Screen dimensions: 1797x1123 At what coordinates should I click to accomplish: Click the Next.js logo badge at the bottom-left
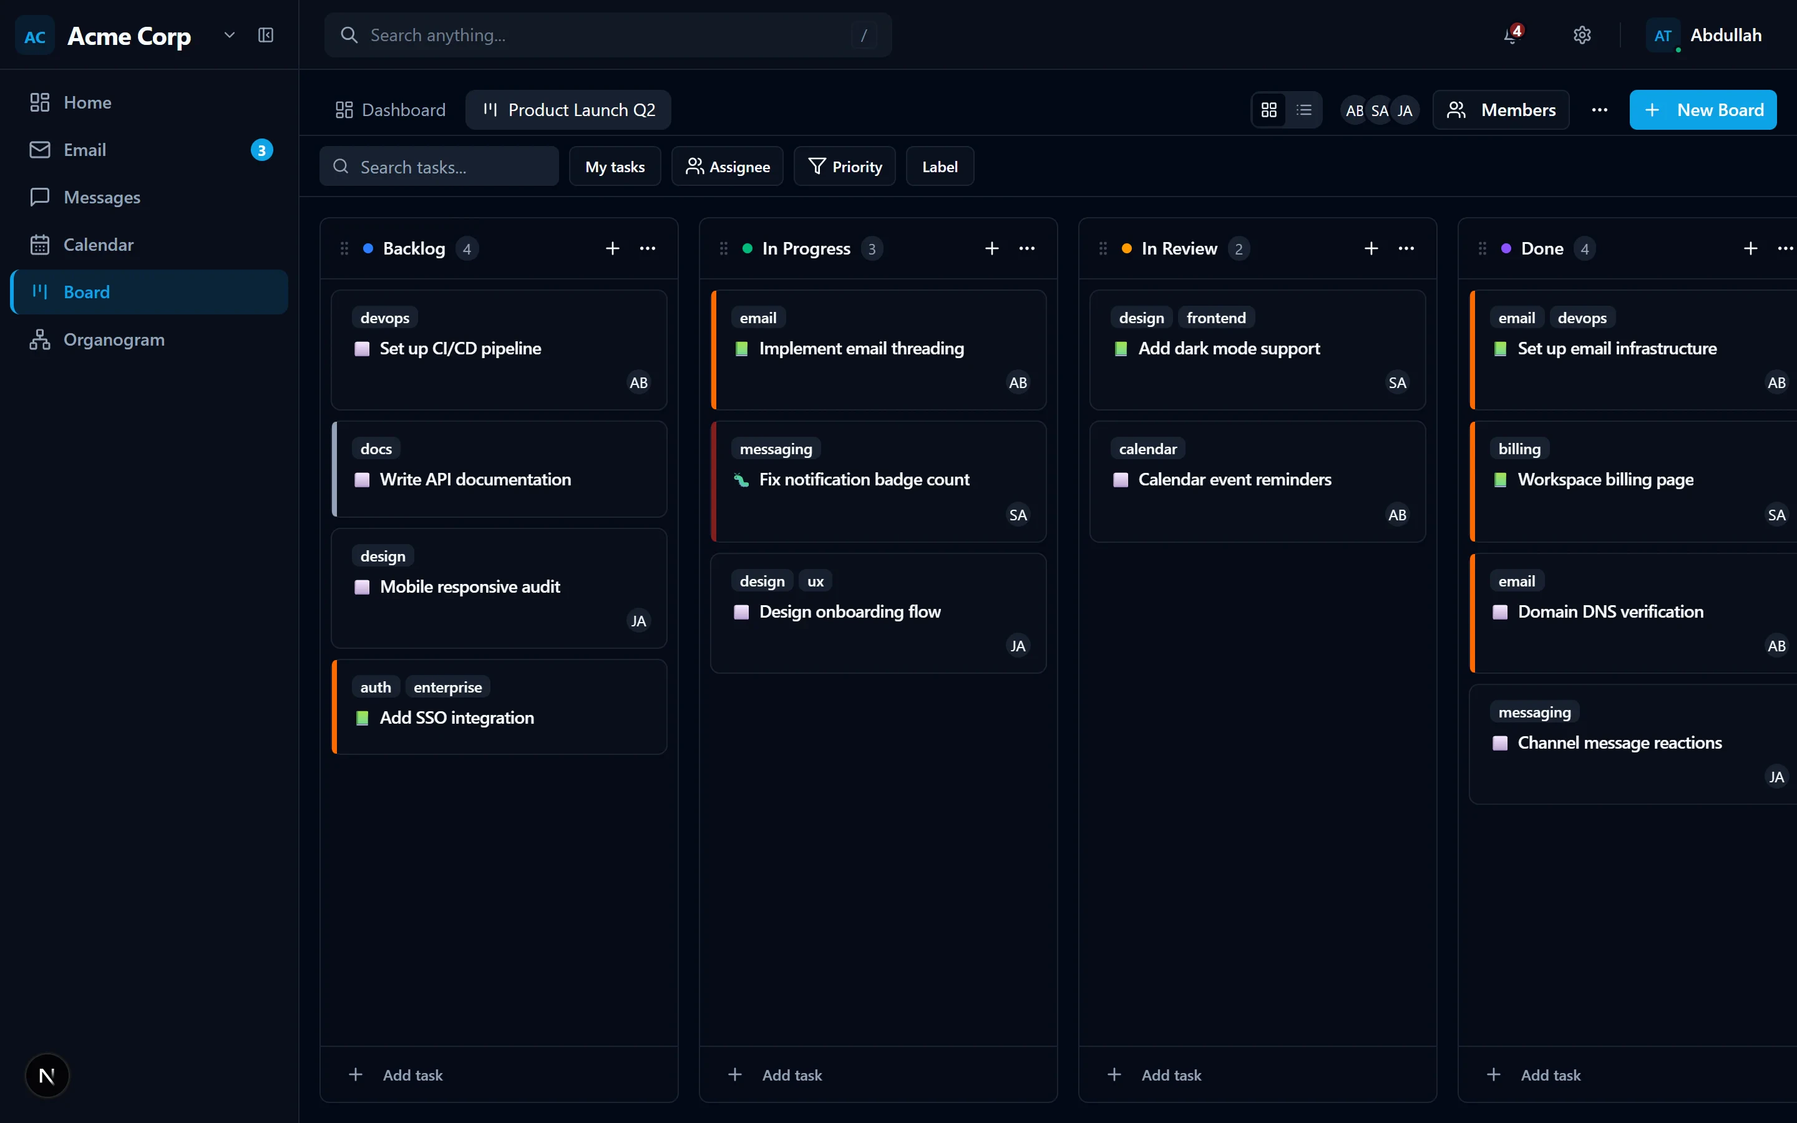[47, 1075]
